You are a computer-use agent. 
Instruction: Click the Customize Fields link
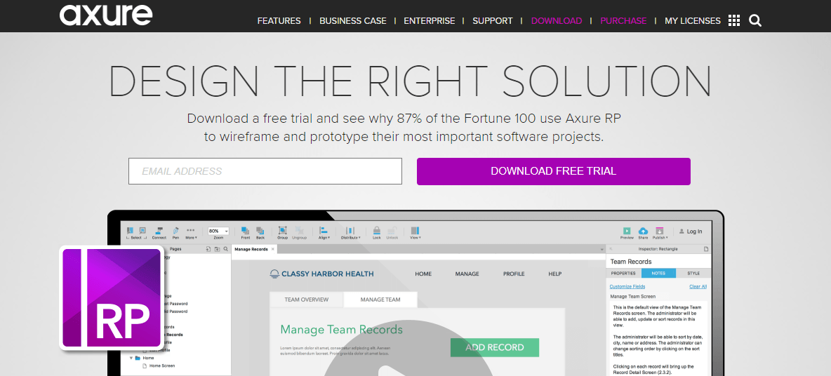627,286
